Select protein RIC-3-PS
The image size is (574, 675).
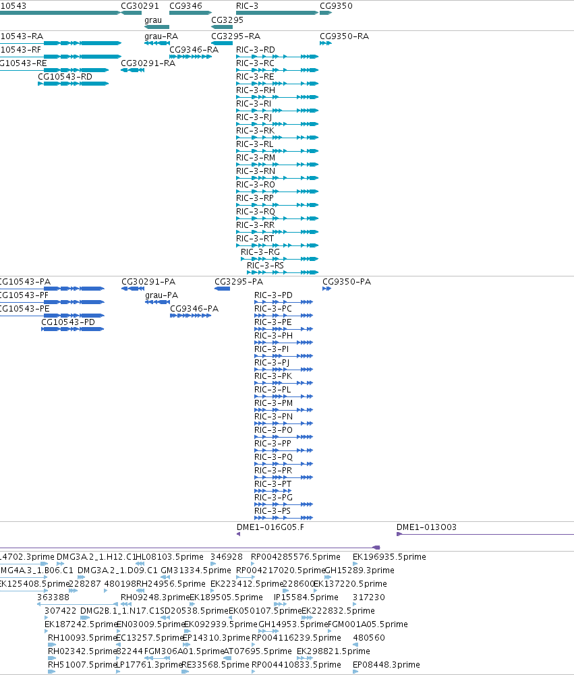[283, 518]
